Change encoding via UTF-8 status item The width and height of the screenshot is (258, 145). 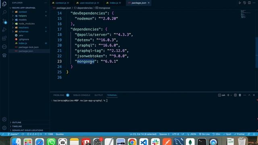(175, 134)
